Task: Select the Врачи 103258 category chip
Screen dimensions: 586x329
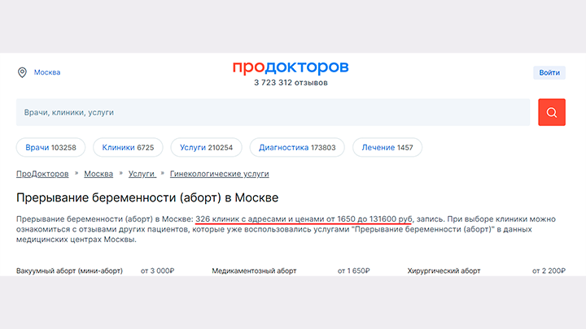Action: pos(50,148)
